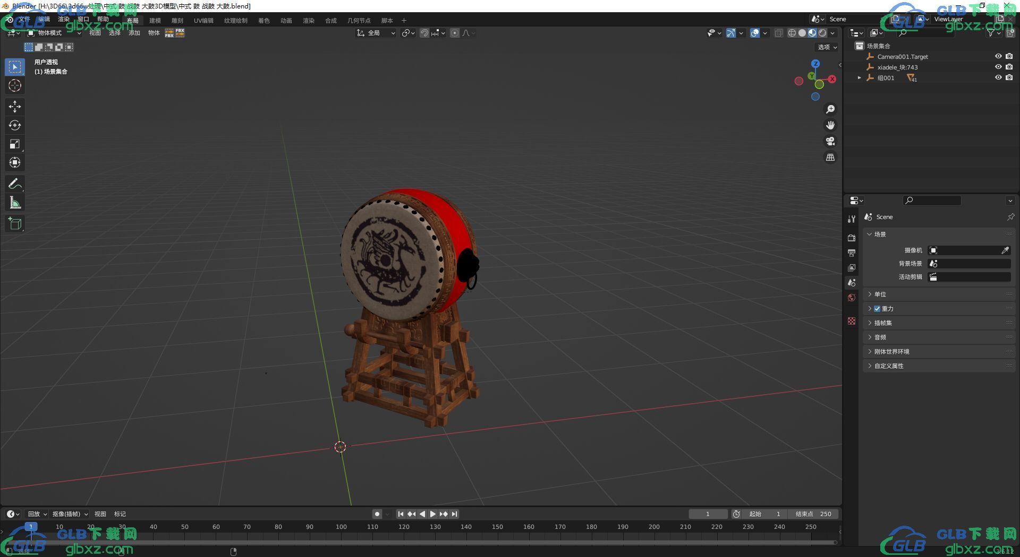Toggle visibility of xiadele_块:743

998,67
